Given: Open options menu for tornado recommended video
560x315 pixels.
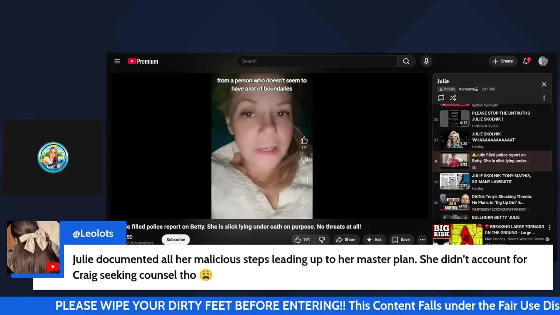Looking at the screenshot, I should (x=550, y=227).
